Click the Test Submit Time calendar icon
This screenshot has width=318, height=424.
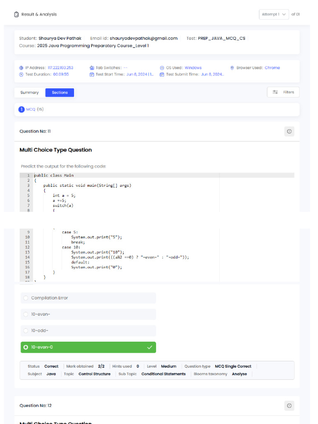(x=162, y=75)
